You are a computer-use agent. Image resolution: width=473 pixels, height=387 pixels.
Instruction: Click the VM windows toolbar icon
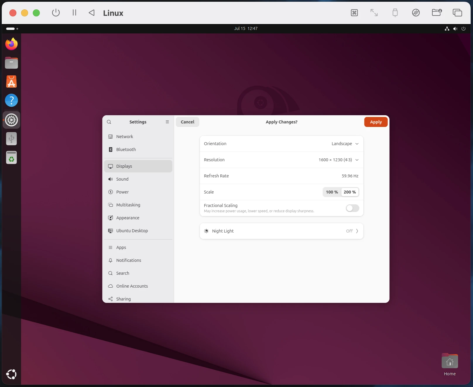point(457,13)
